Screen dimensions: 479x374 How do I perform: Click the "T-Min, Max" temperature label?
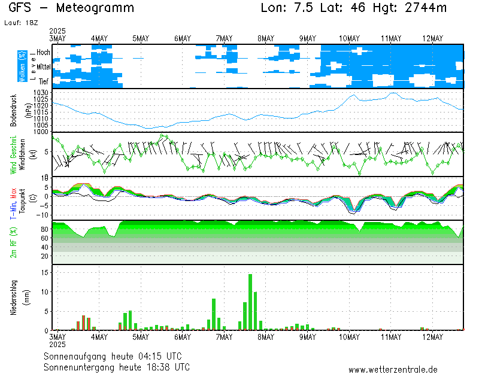(13, 203)
